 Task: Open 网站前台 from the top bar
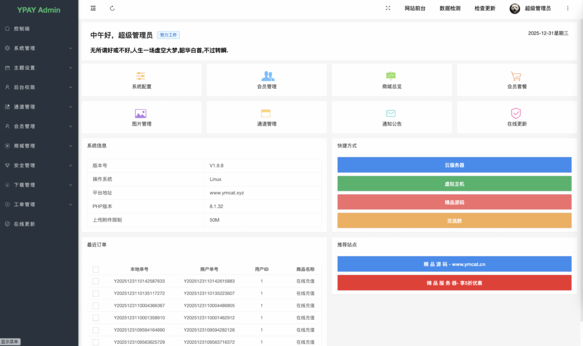[414, 9]
